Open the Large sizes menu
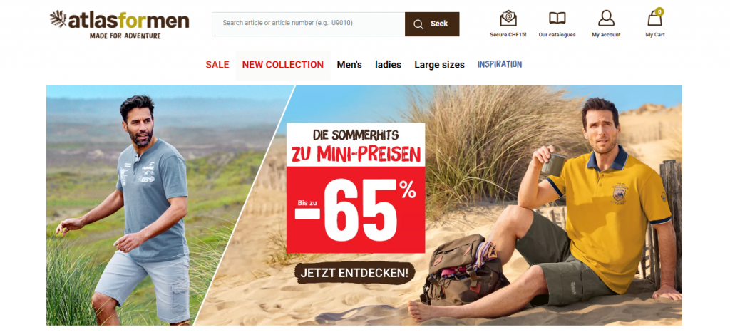 (x=439, y=65)
